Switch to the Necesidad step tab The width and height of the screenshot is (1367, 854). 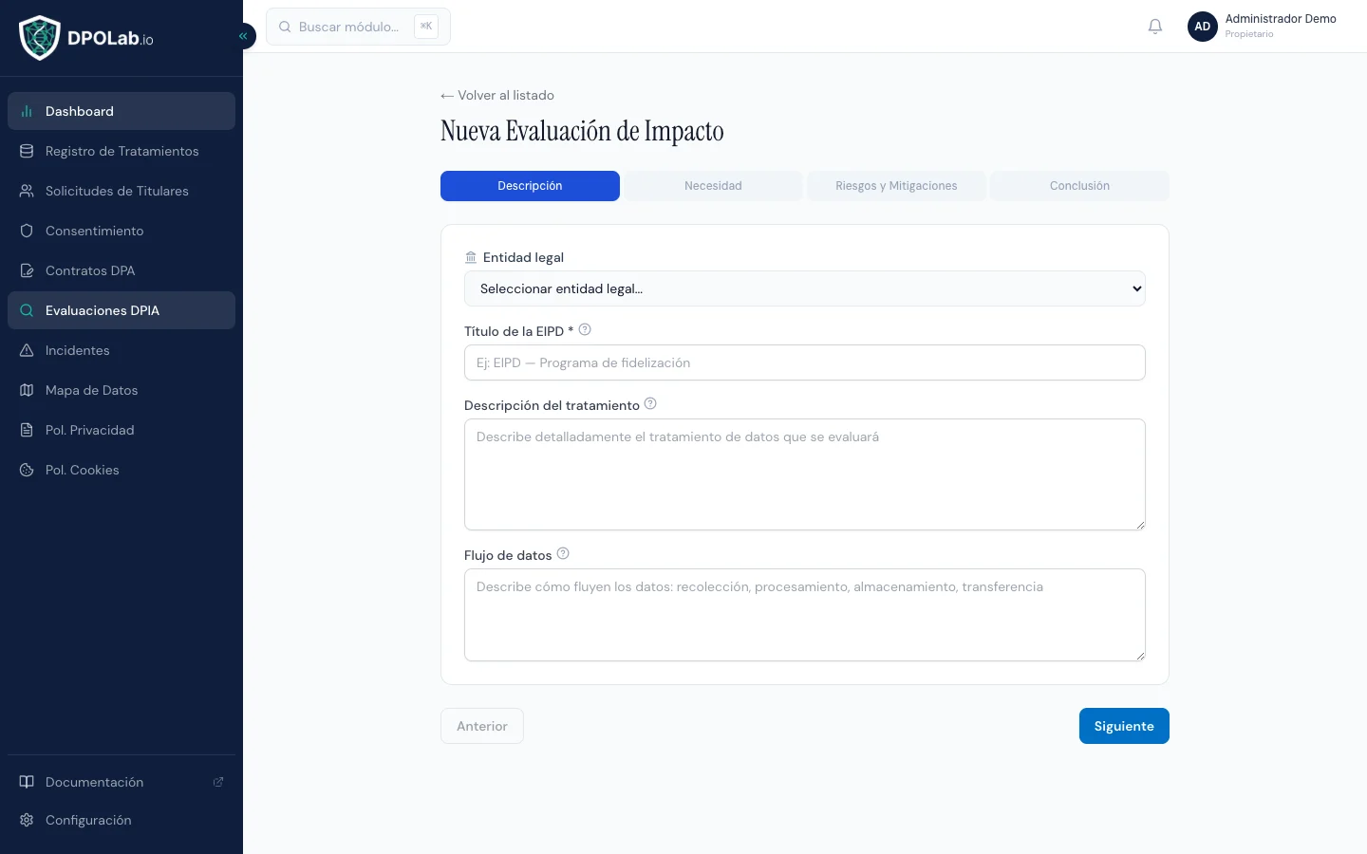(713, 186)
